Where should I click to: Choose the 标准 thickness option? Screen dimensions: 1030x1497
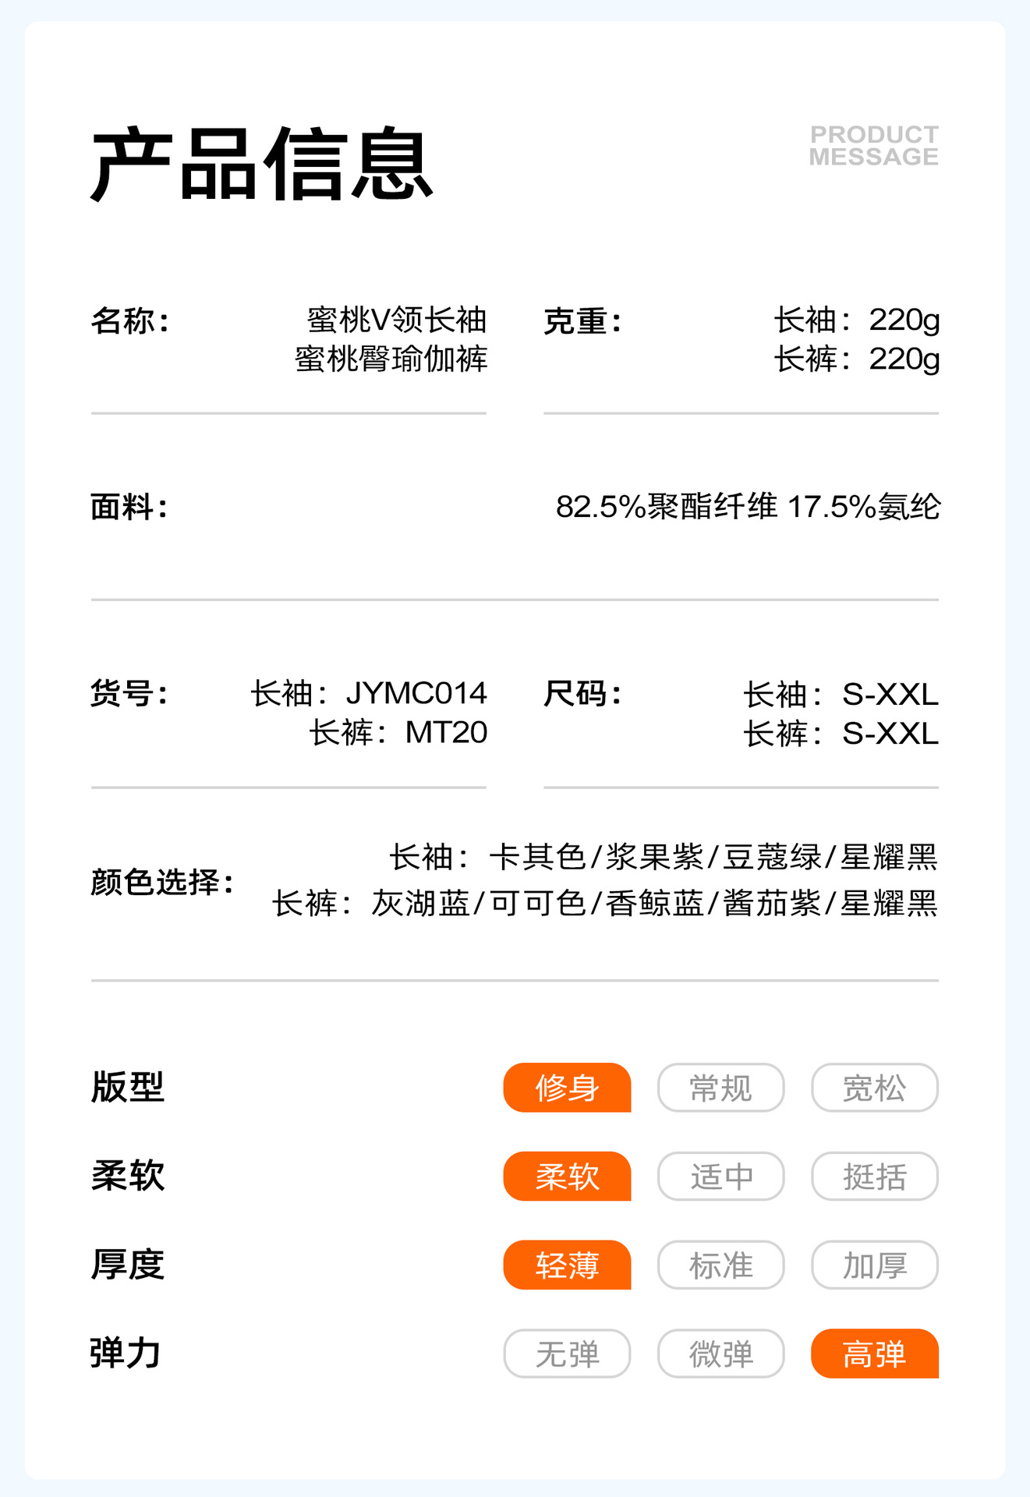click(x=720, y=1265)
